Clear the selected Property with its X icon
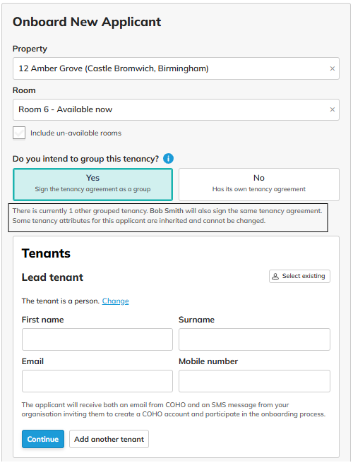Image resolution: width=353 pixels, height=470 pixels. 332,68
